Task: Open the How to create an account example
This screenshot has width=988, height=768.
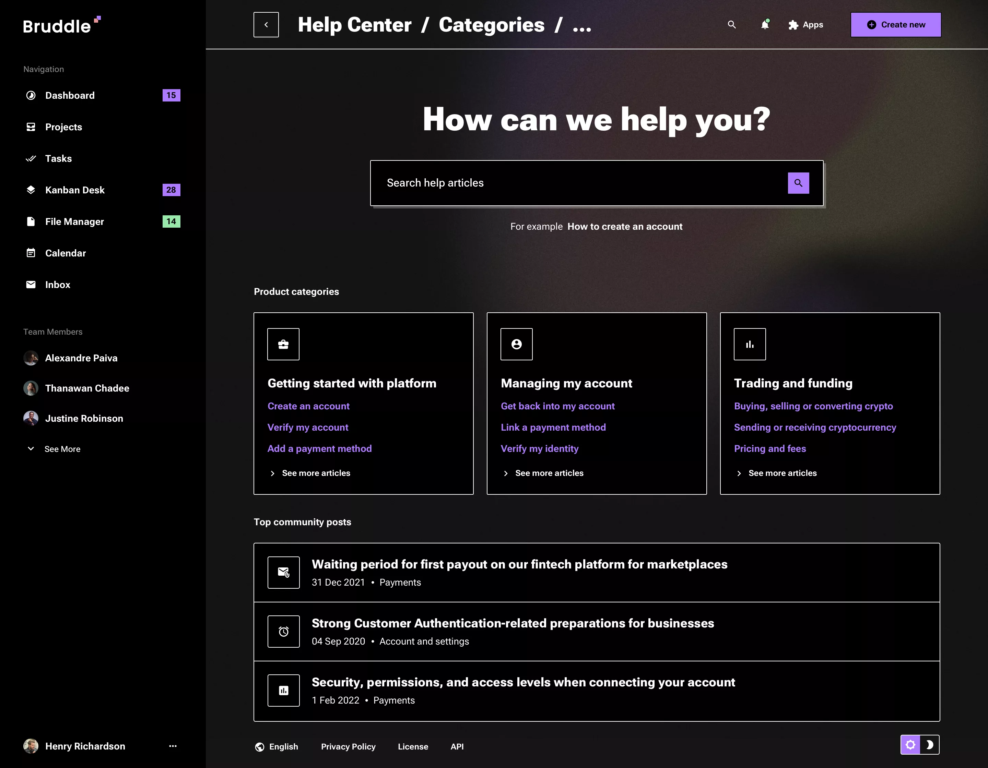Action: tap(625, 226)
